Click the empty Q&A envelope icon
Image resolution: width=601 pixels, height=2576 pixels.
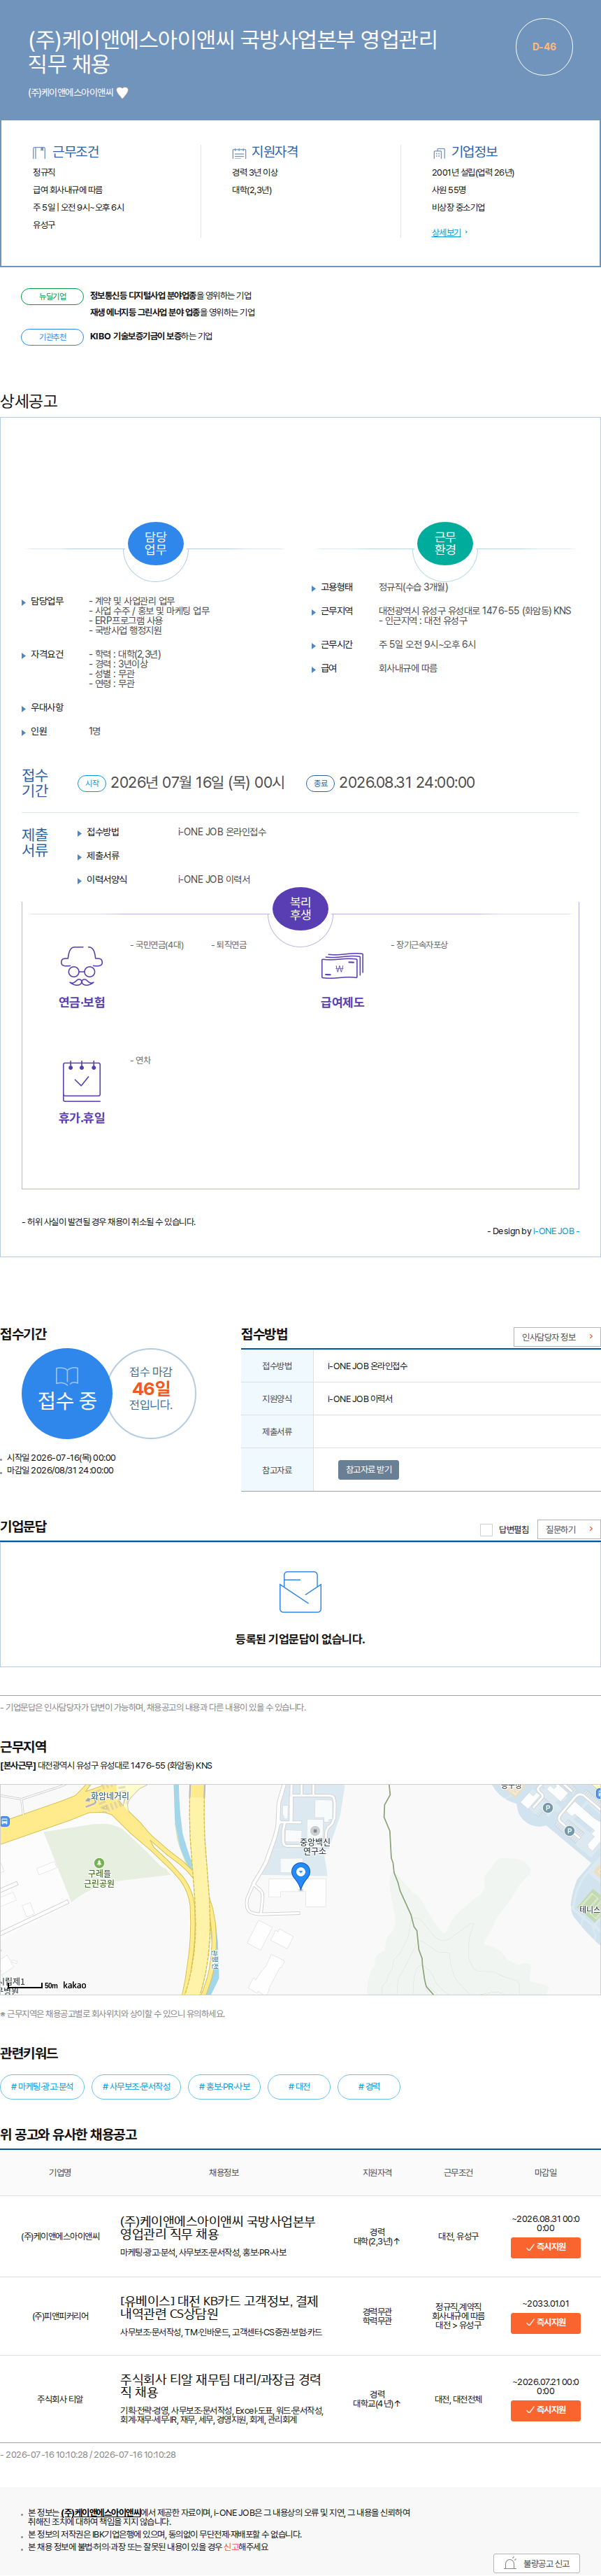click(300, 1591)
